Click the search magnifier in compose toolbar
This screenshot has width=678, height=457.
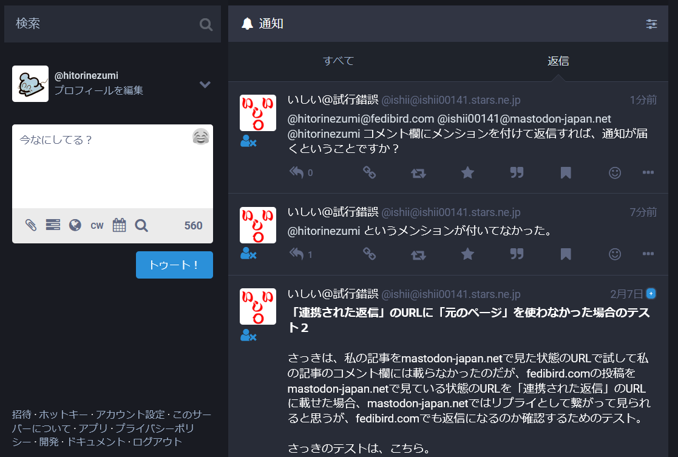(141, 226)
